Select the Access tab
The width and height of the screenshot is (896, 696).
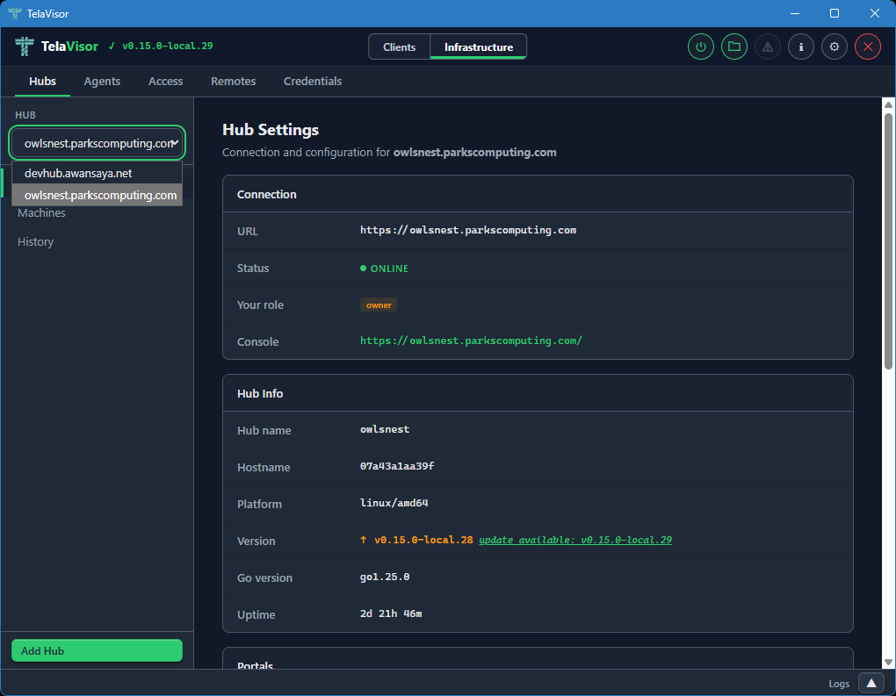(166, 81)
